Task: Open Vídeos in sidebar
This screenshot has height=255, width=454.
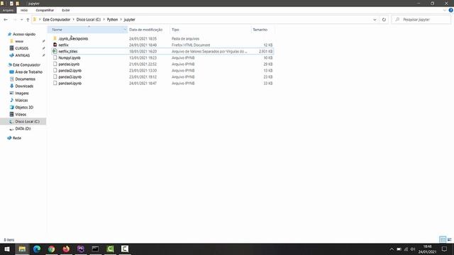Action: click(x=21, y=114)
